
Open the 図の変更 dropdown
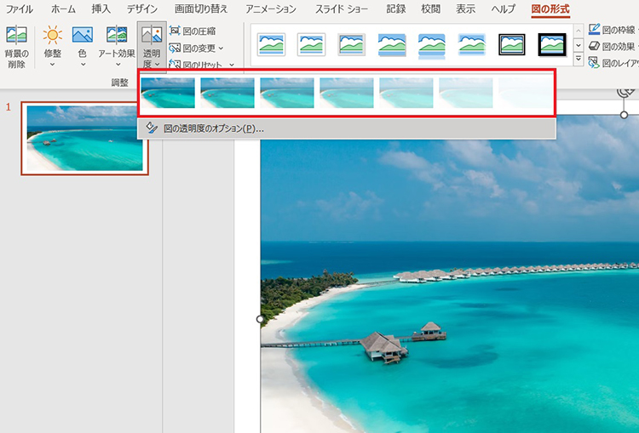pos(197,48)
